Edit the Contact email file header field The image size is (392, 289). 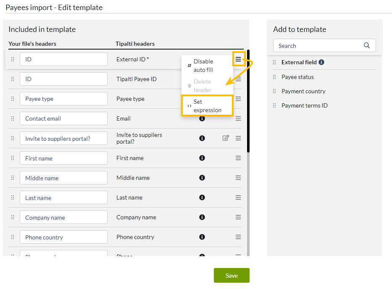(x=63, y=118)
